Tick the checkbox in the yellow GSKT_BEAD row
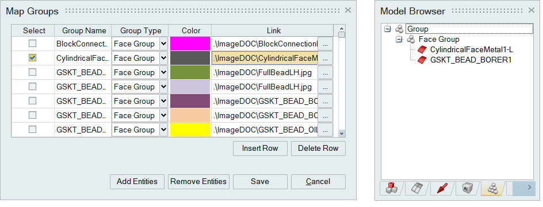This screenshot has height=207, width=543. click(x=32, y=130)
